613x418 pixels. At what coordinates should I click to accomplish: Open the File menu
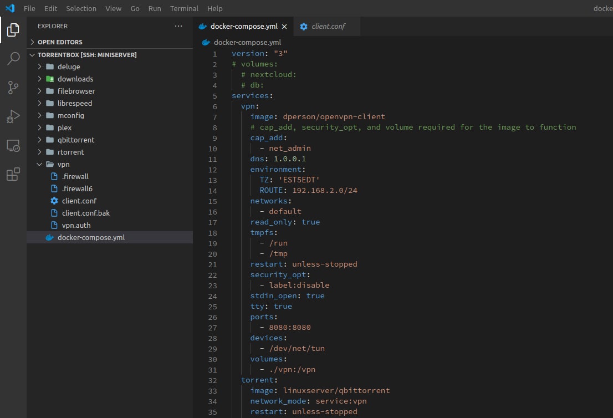(29, 8)
